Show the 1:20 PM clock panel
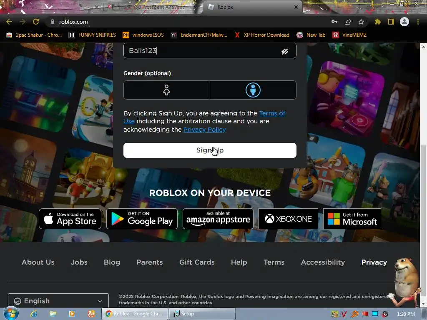The height and width of the screenshot is (320, 427). point(406,314)
